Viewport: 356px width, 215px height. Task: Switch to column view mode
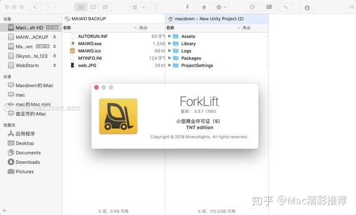[93, 7]
